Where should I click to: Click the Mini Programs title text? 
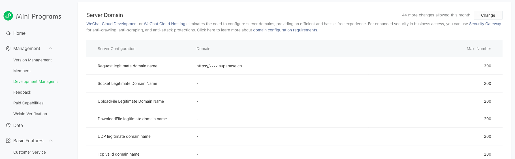(x=39, y=16)
